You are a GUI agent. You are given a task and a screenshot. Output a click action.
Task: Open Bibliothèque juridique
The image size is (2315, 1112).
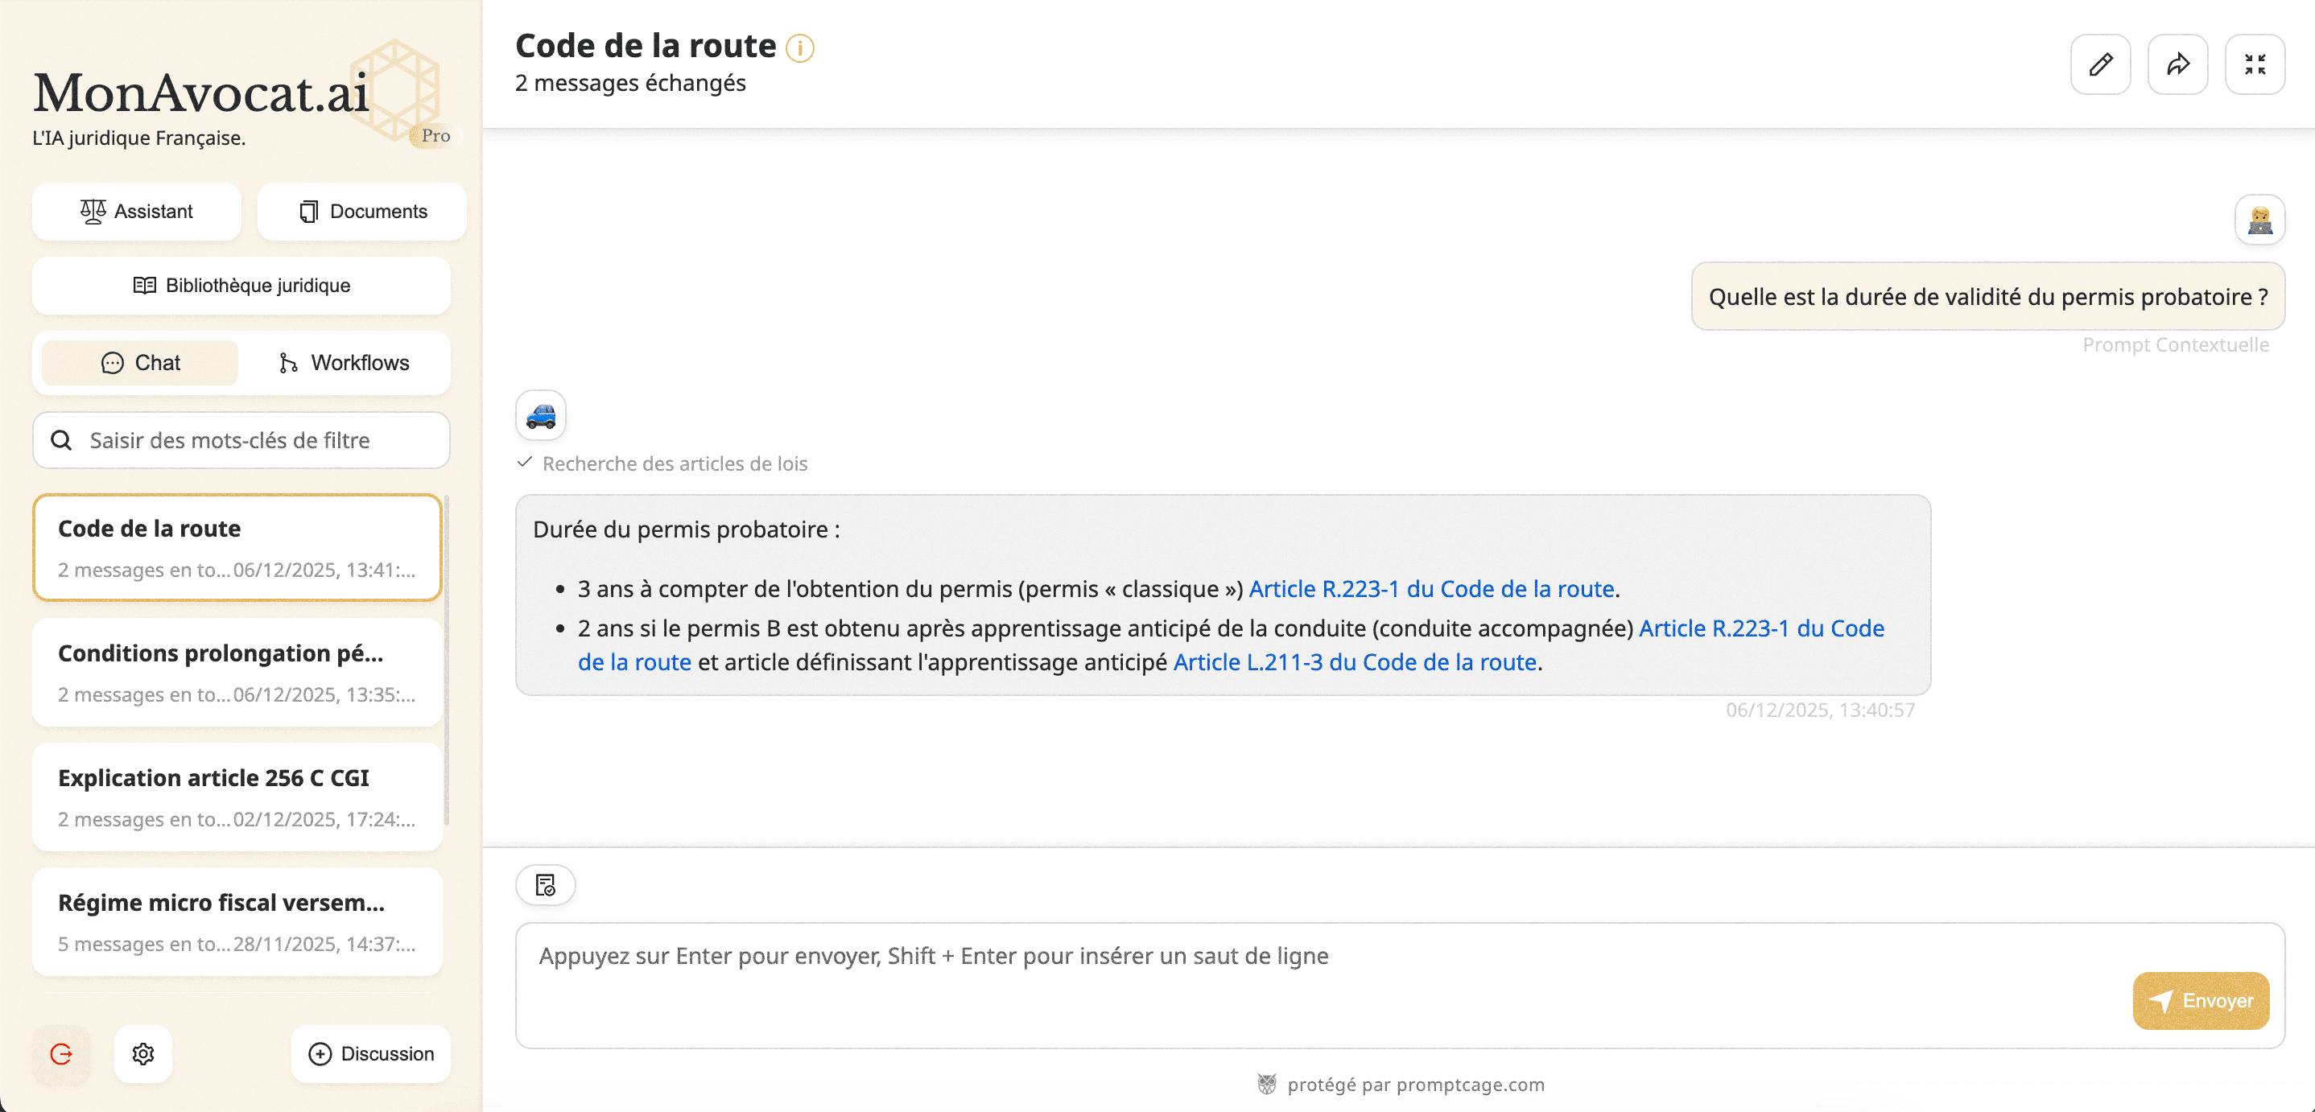click(241, 286)
